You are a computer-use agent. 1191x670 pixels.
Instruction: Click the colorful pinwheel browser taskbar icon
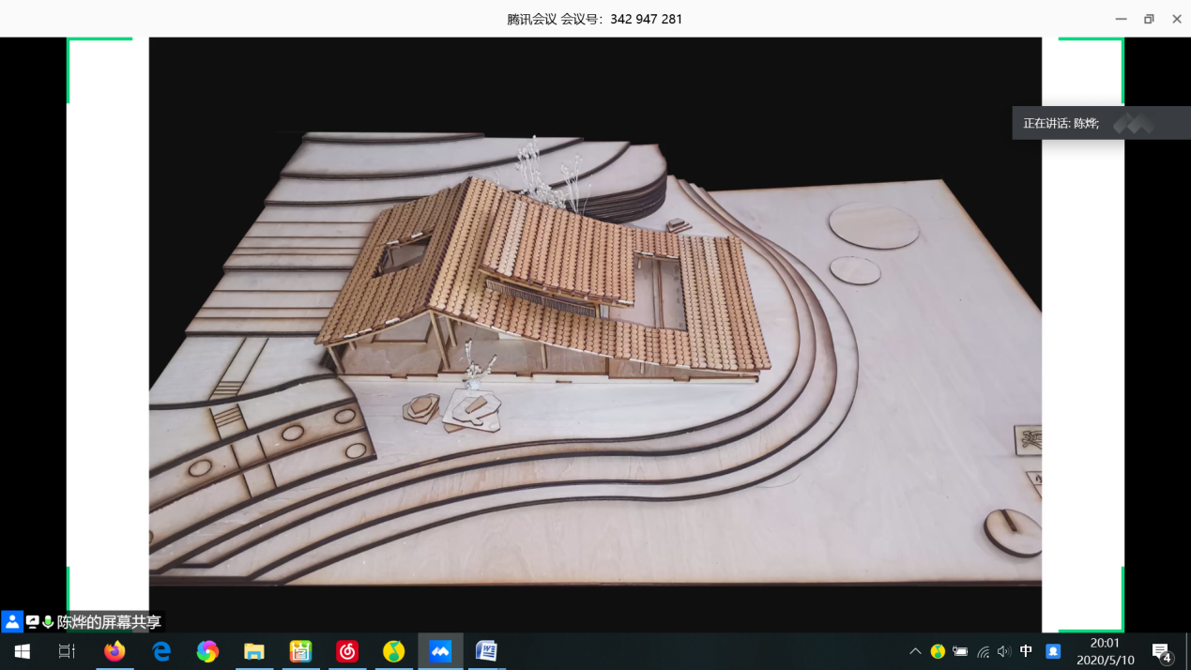click(207, 651)
